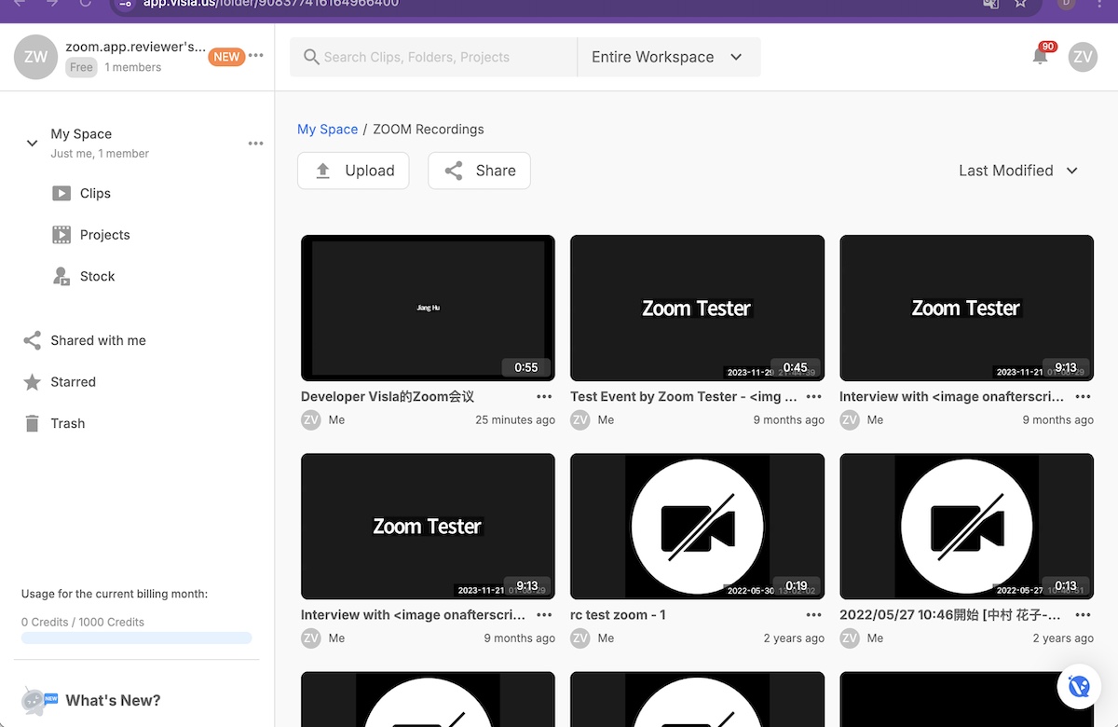Open more options for rc test zoom clip
1118x727 pixels.
(x=813, y=615)
